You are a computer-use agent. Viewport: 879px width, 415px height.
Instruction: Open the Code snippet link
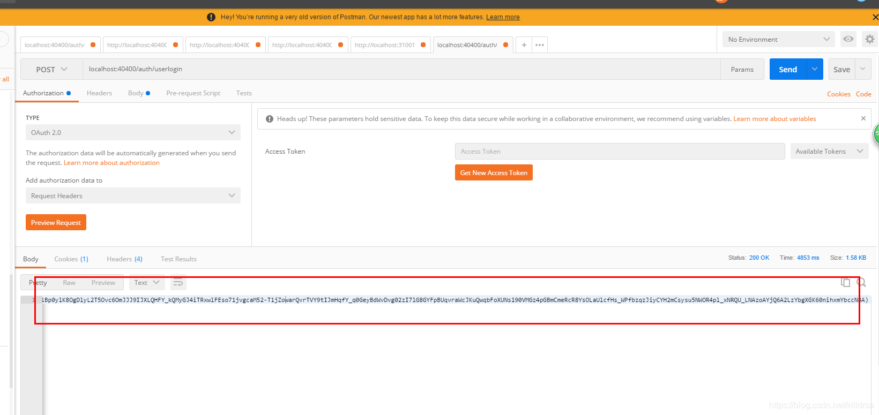[863, 94]
